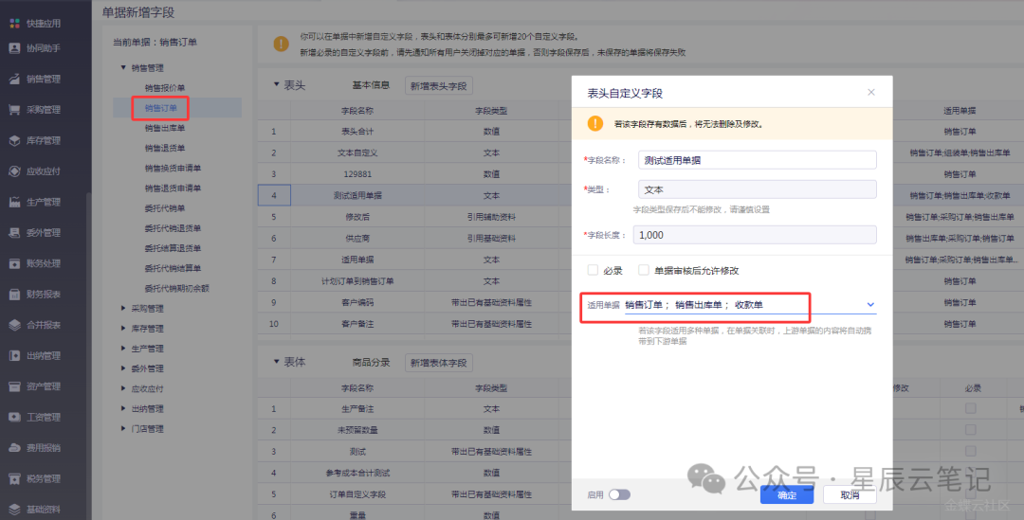Viewport: 1024px width, 520px height.
Task: Click the 新增表头字段 button
Action: [x=438, y=85]
